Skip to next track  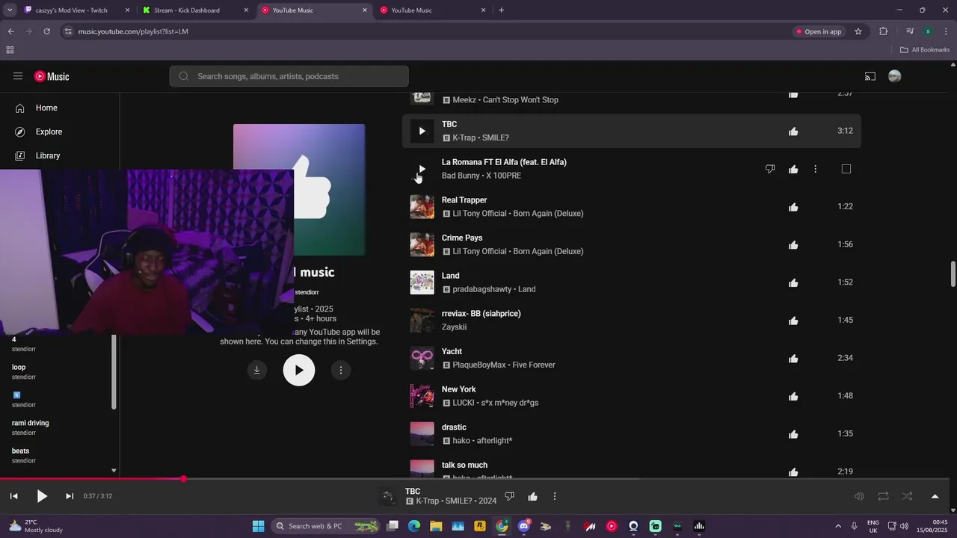click(70, 496)
